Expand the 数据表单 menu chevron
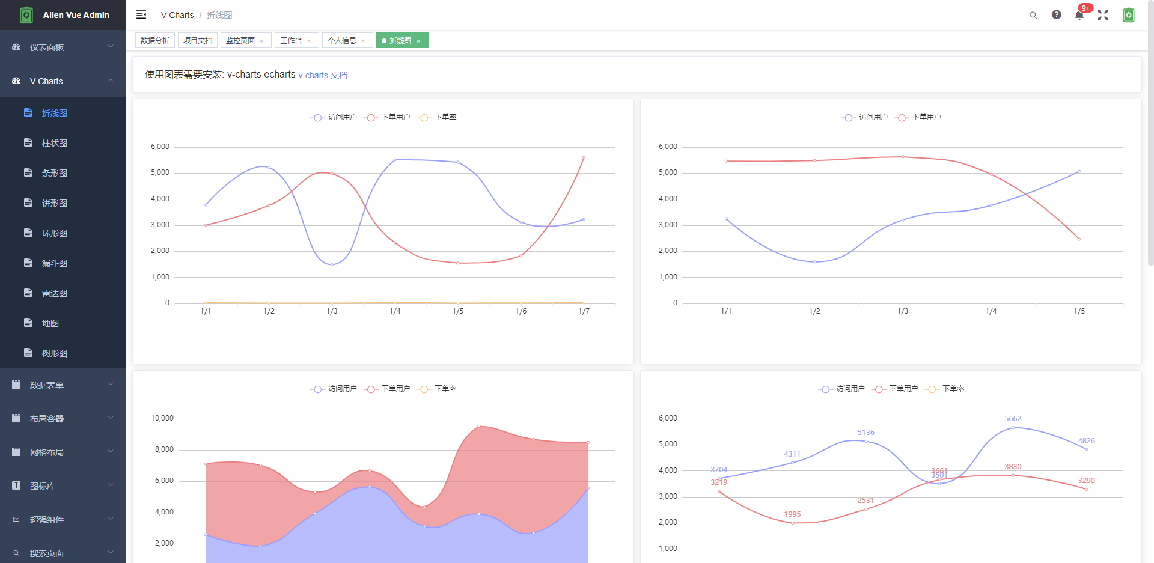 [x=111, y=384]
